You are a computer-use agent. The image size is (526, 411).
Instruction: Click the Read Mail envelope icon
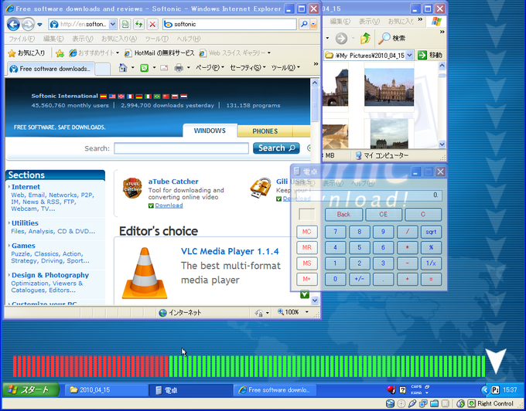pyautogui.click(x=164, y=68)
